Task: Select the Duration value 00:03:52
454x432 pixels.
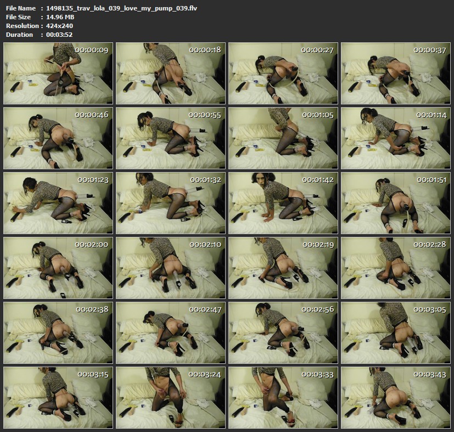Action: [59, 35]
